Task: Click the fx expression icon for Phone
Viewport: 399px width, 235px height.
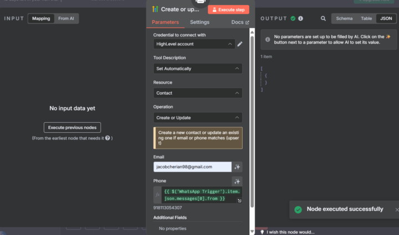Action: [x=157, y=195]
